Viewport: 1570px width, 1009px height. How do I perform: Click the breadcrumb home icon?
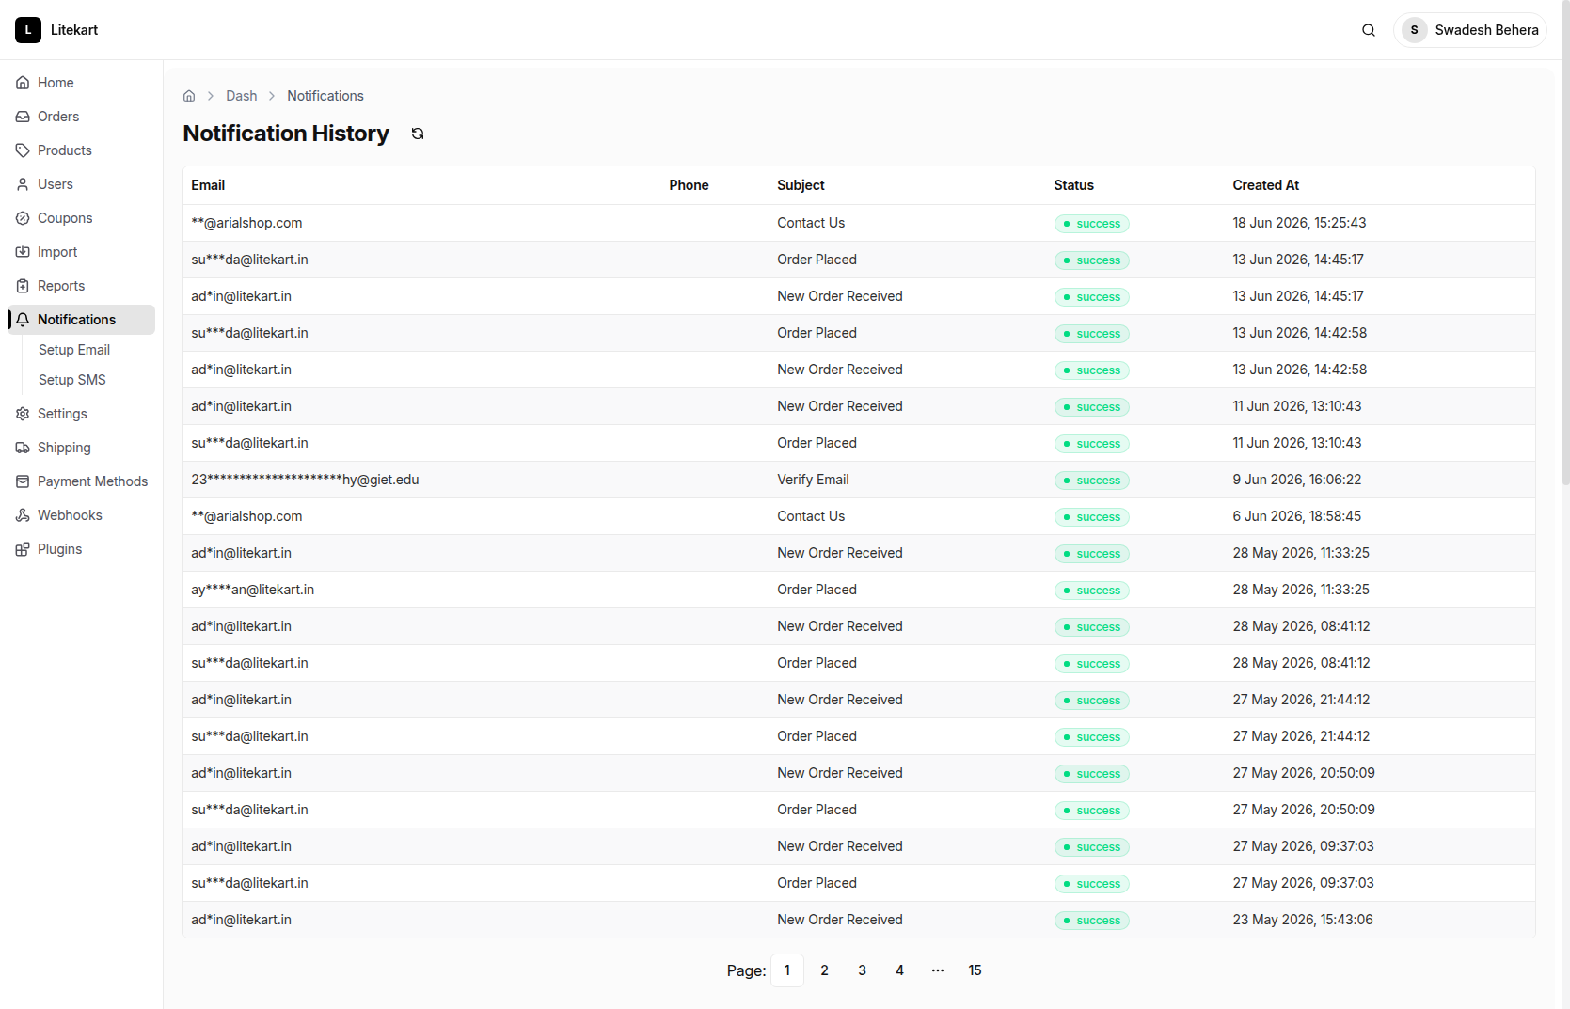point(189,96)
